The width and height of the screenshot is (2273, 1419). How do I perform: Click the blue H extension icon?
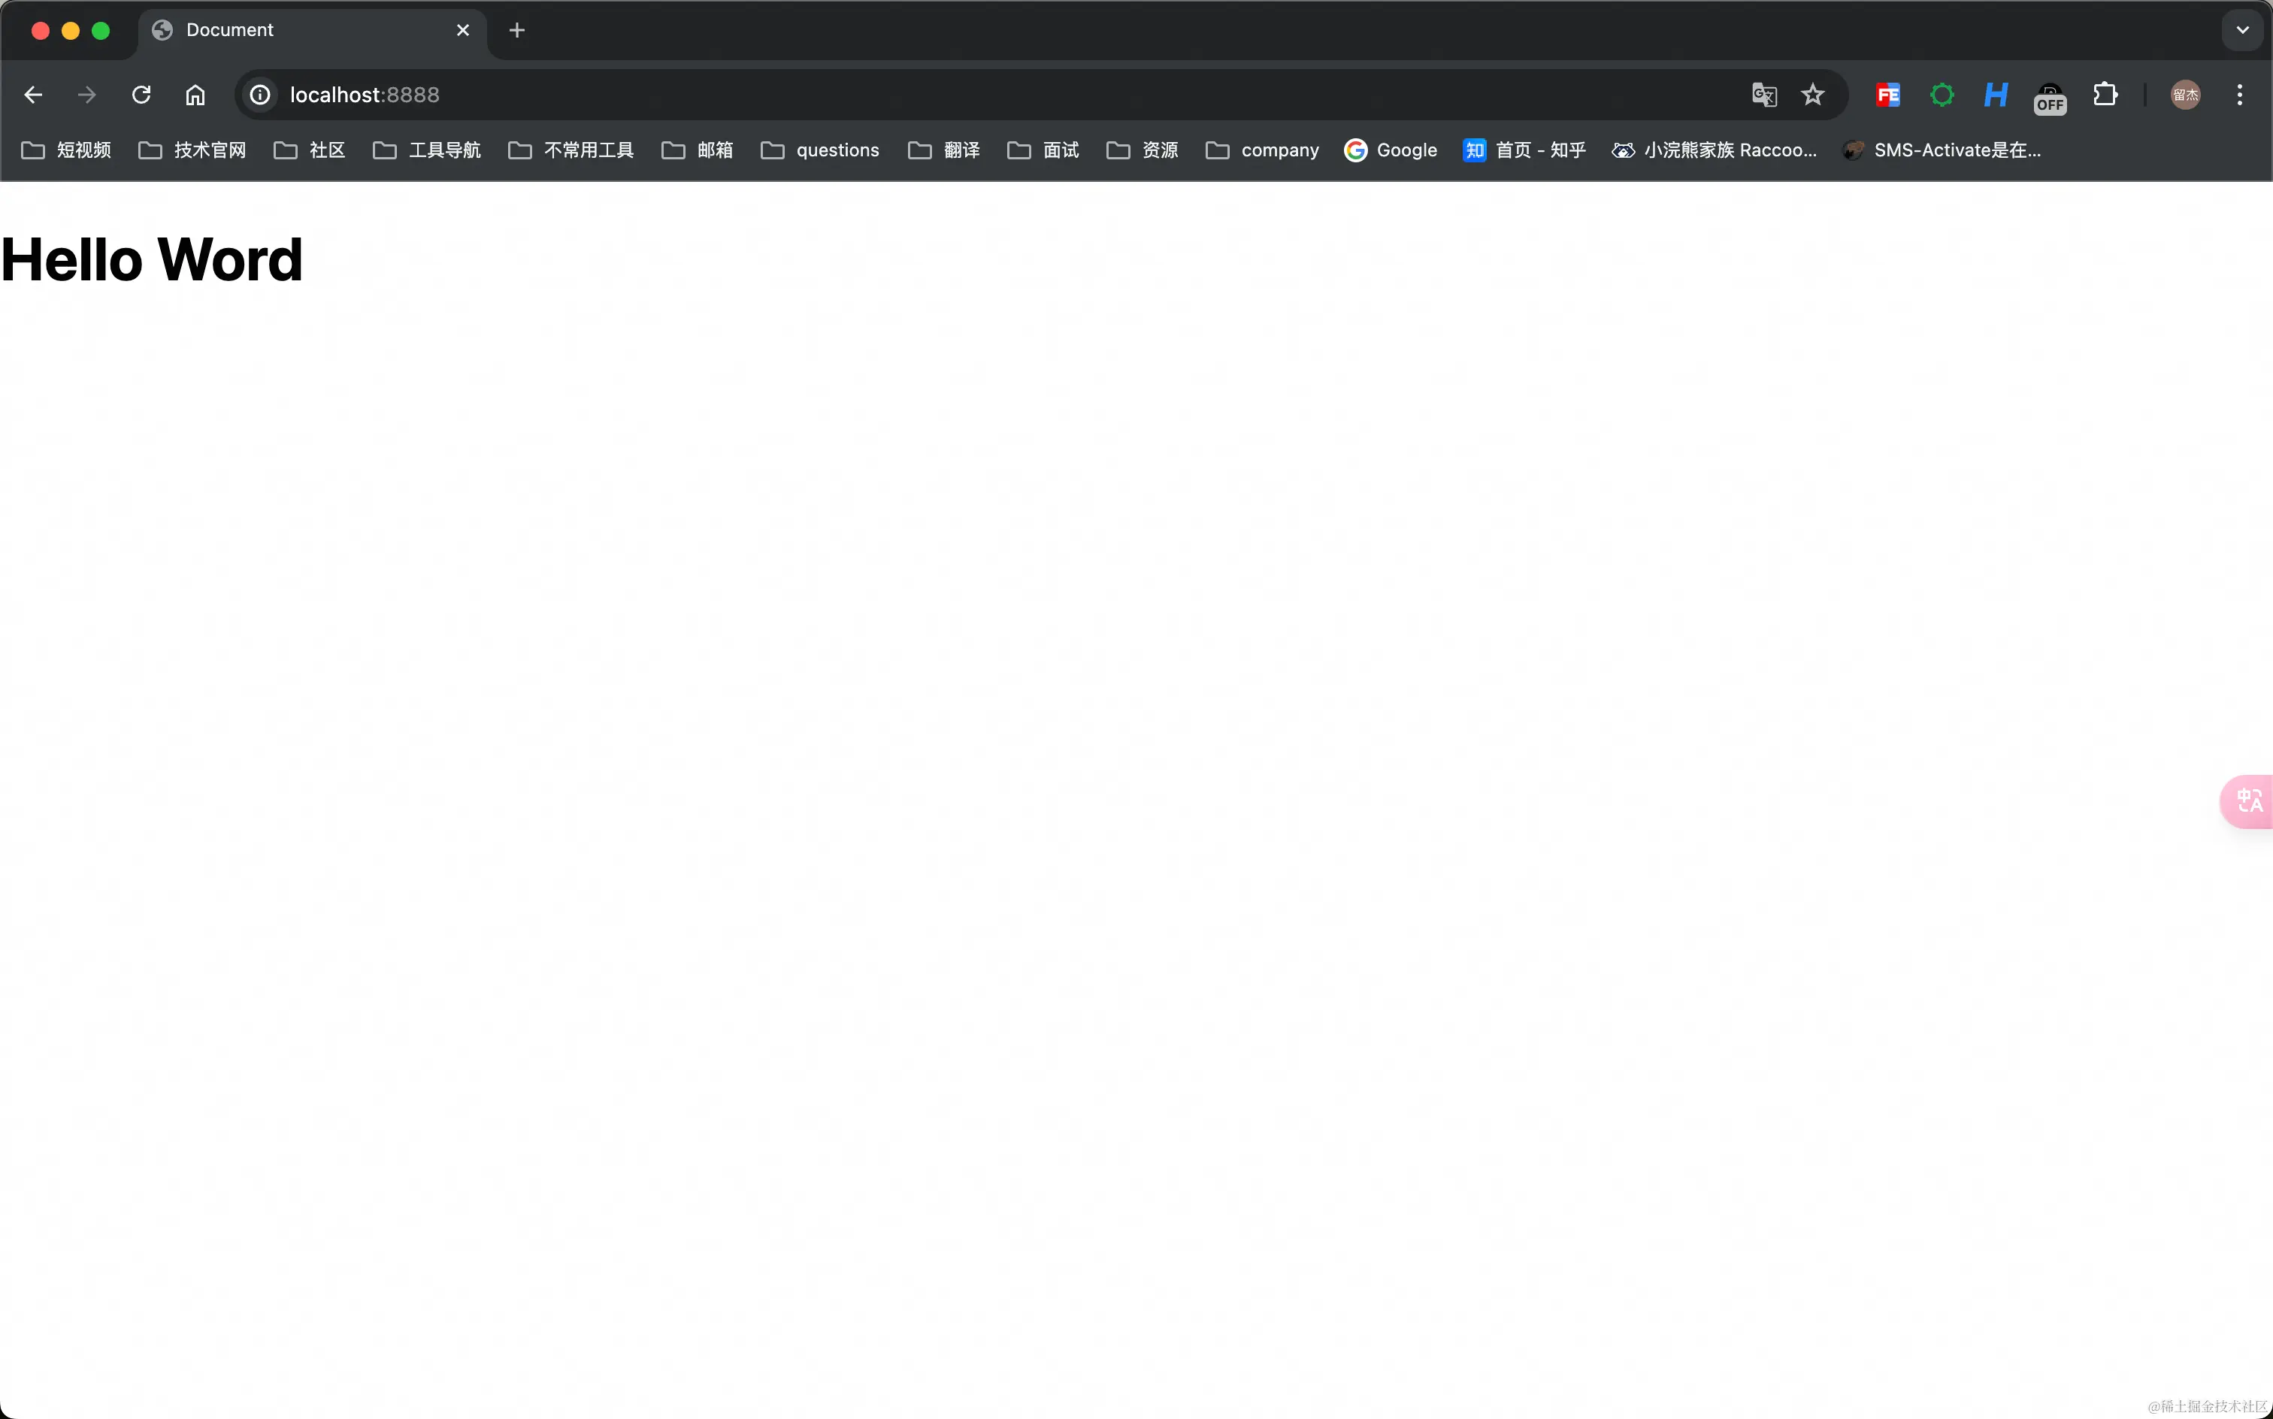pyautogui.click(x=1995, y=95)
